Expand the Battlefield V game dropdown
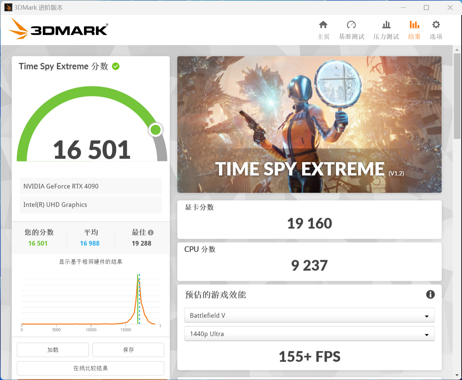Image resolution: width=462 pixels, height=380 pixels. 309,315
